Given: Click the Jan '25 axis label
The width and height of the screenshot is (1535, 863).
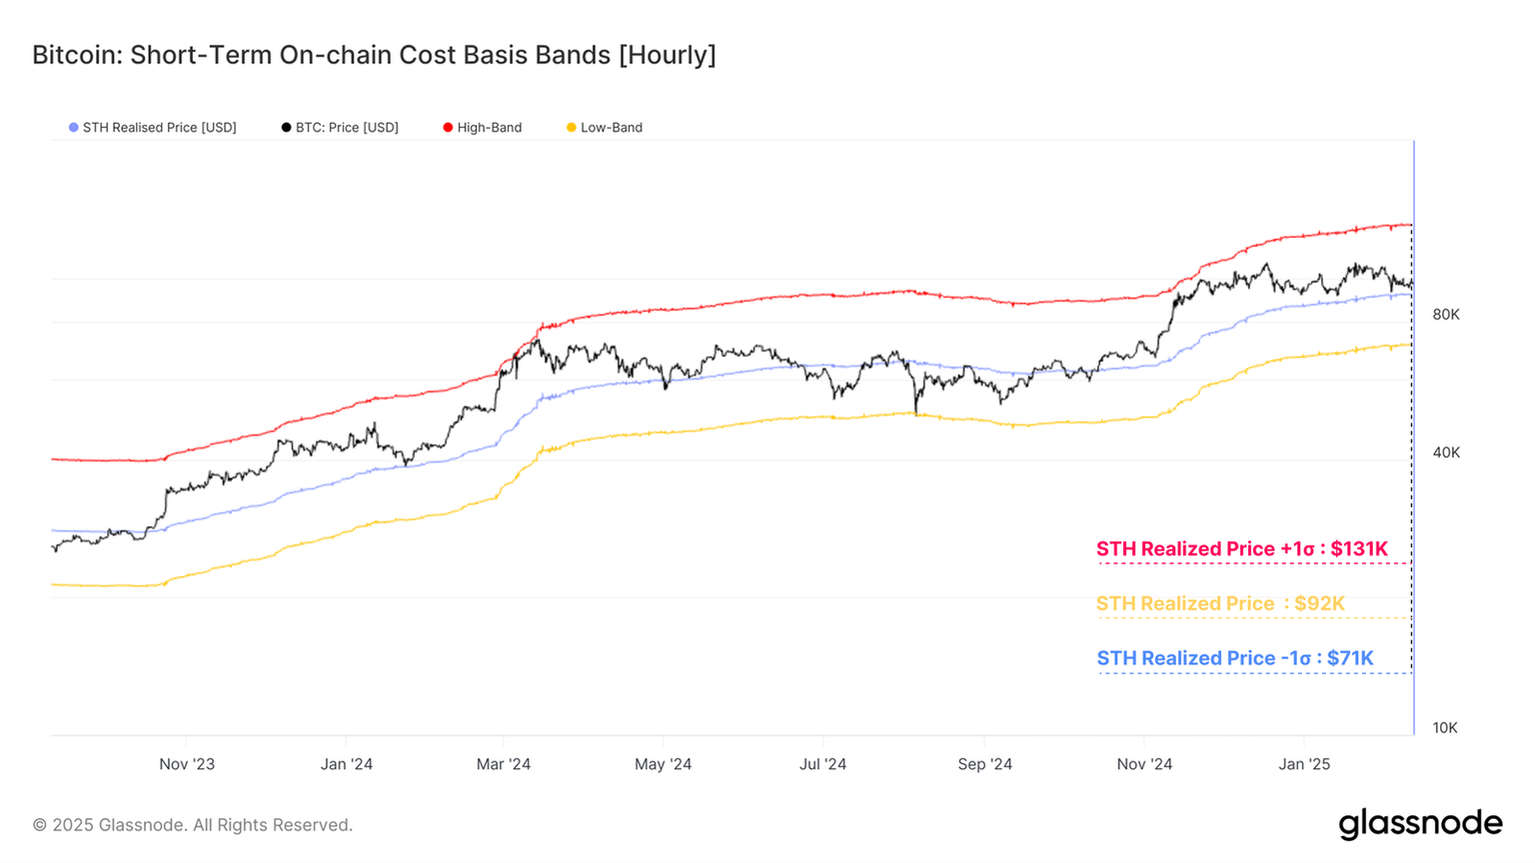Looking at the screenshot, I should (1305, 764).
